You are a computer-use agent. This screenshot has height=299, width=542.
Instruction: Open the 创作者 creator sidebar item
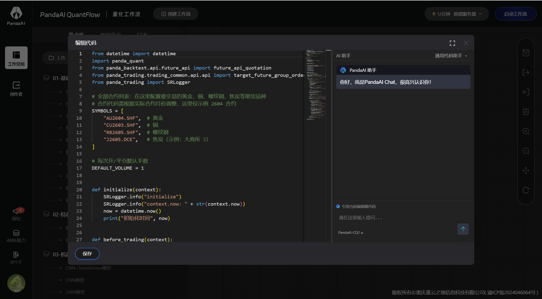click(x=16, y=89)
